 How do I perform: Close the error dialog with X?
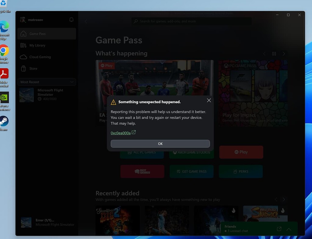pyautogui.click(x=209, y=100)
